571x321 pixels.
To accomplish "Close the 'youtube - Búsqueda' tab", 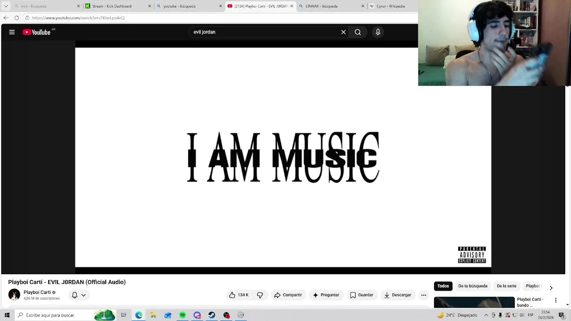I will point(220,6).
